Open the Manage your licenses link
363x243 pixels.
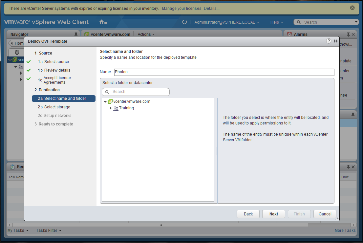[x=181, y=8]
